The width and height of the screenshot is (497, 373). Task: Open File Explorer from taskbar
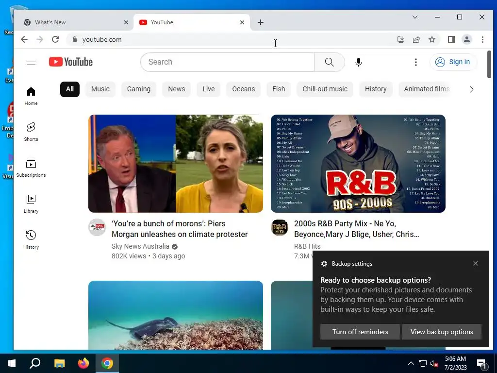pyautogui.click(x=59, y=363)
